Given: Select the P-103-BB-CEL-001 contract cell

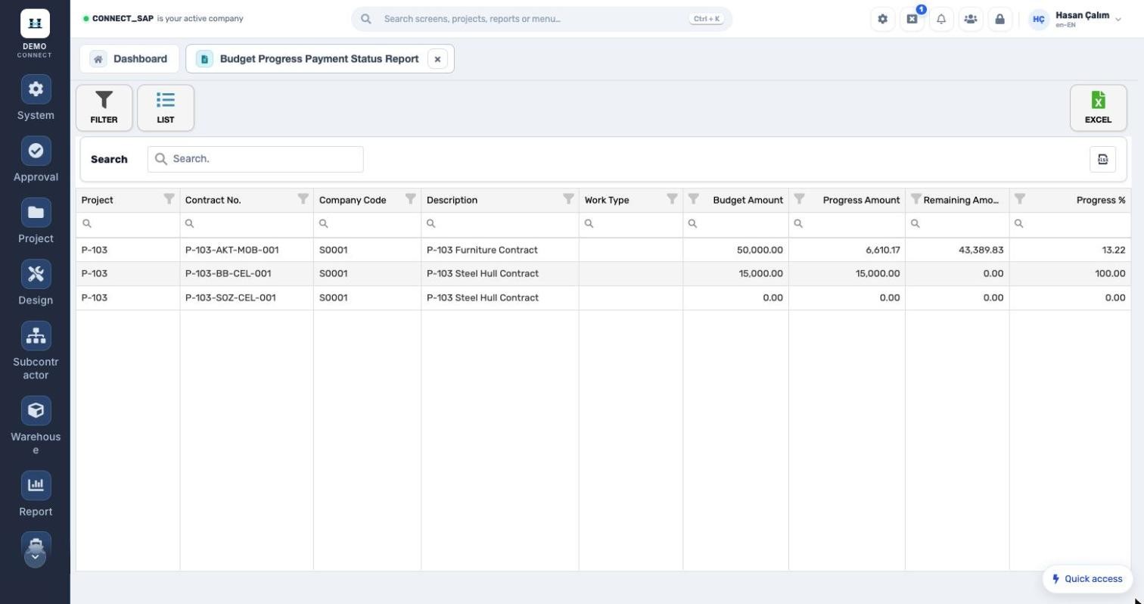Looking at the screenshot, I should pos(247,273).
